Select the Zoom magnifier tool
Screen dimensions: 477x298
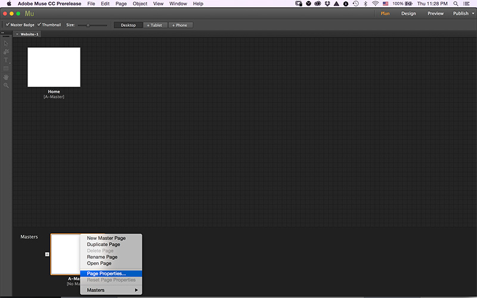point(7,86)
